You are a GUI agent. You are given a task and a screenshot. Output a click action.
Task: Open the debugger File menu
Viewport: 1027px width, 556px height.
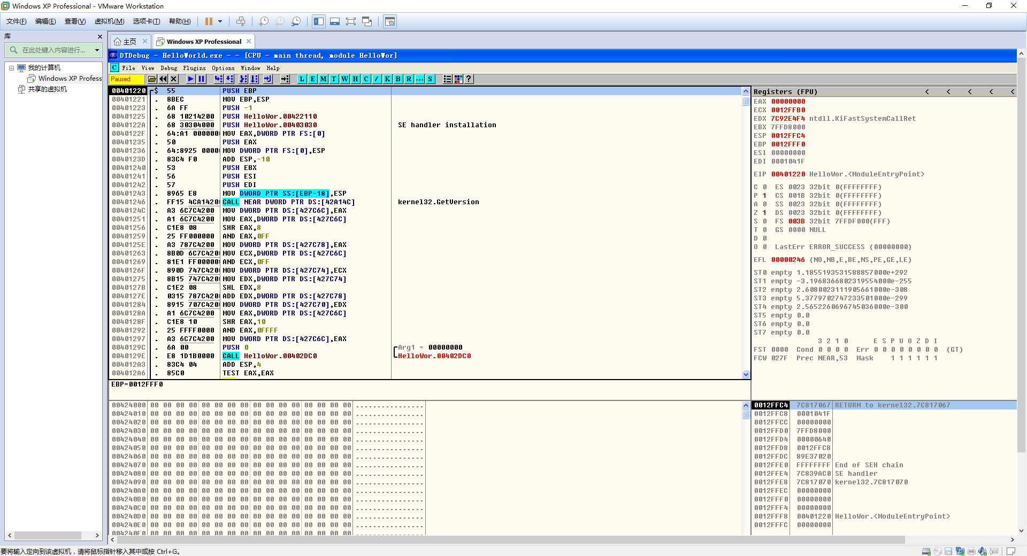[128, 68]
